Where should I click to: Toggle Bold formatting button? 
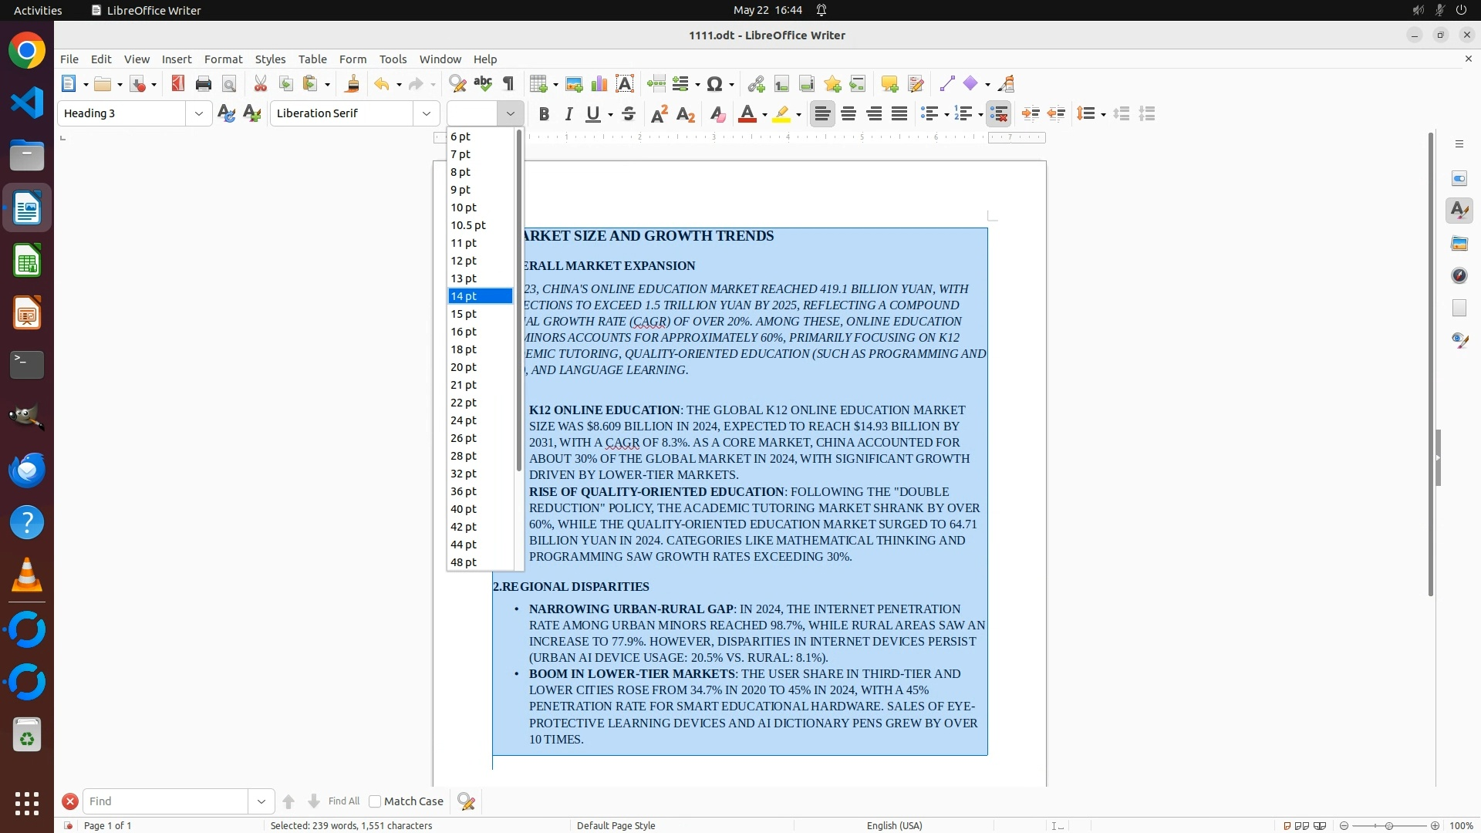(545, 114)
